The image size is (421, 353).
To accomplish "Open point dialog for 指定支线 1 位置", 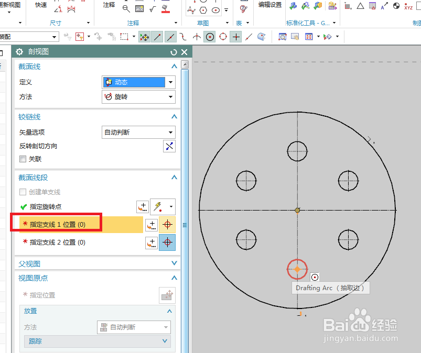I will click(152, 225).
